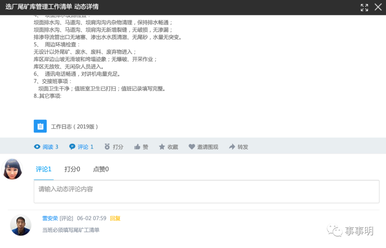Reply to the comment via 回复
This screenshot has width=386, height=248.
coord(115,218)
